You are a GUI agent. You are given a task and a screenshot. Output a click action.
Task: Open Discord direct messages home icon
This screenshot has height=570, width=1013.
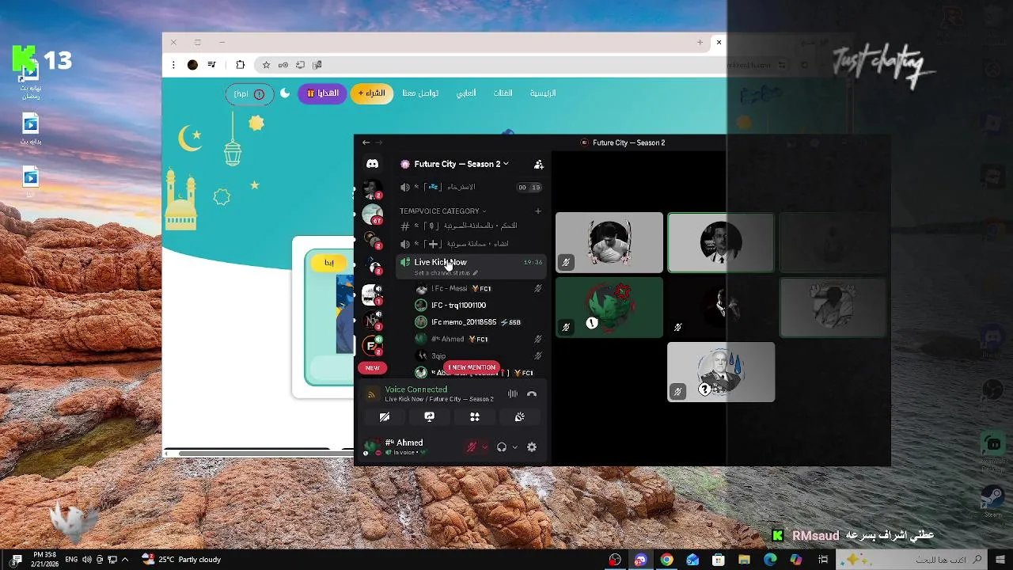373,164
